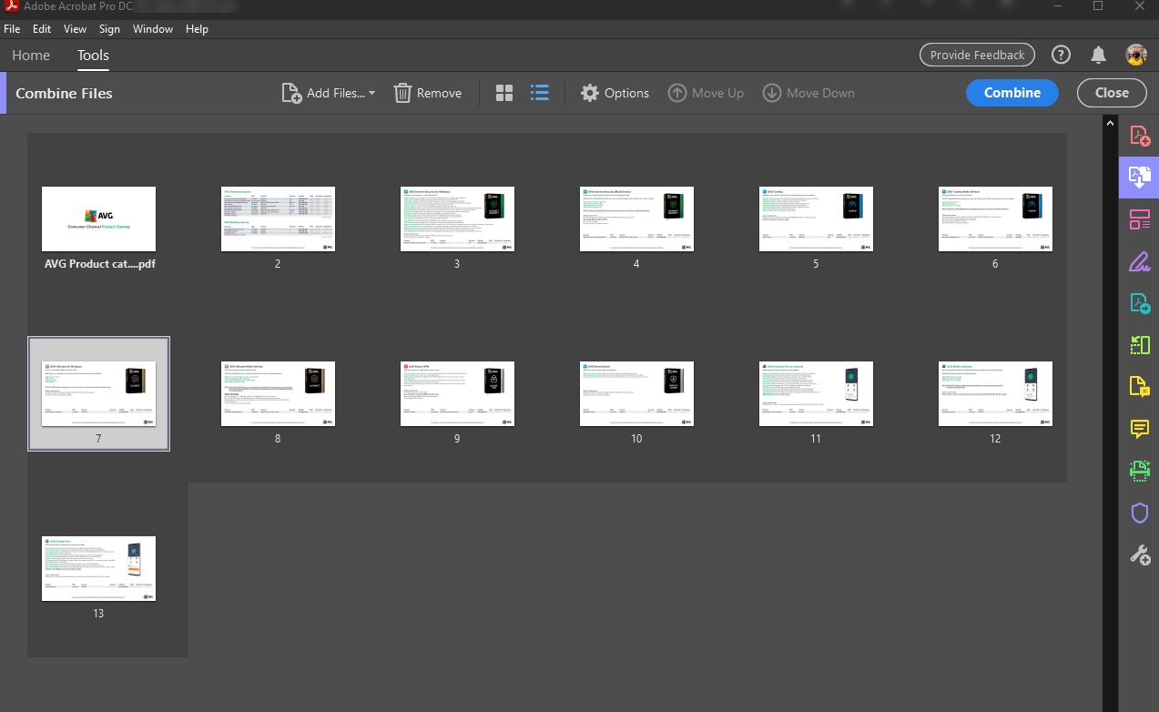Select page 10 thumbnail

636,393
